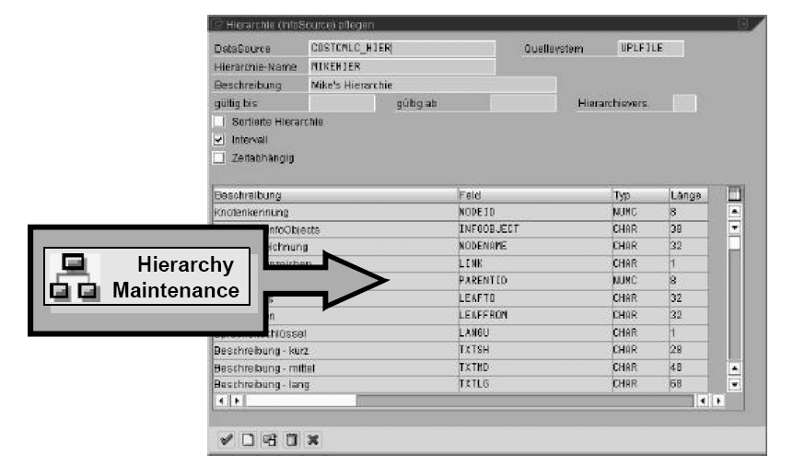Viewport: 793px width, 466px height.
Task: Click the length cell in TXTLG row
Action: point(688,384)
